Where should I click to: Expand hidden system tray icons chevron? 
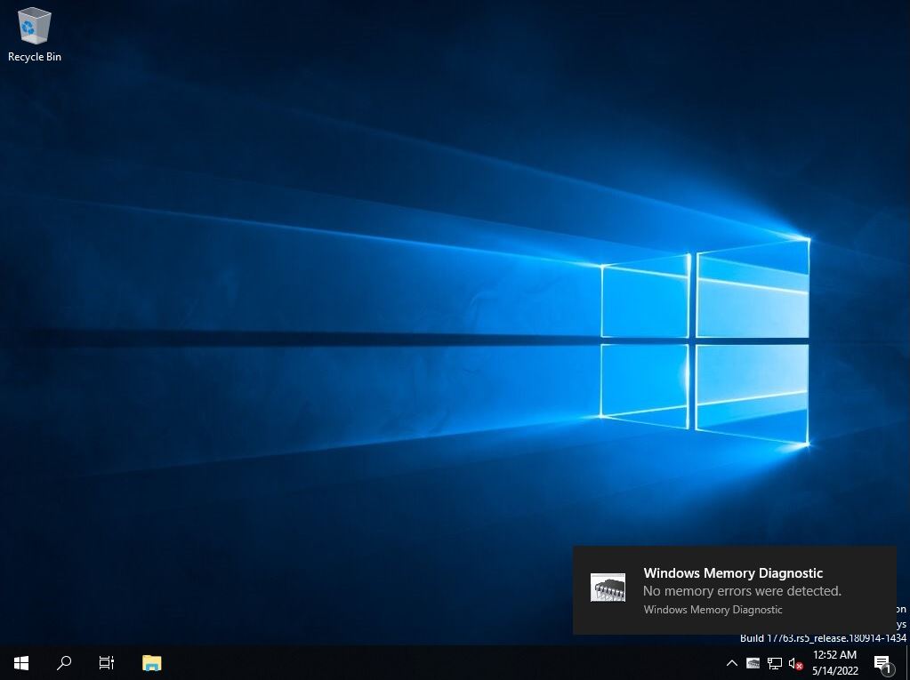pyautogui.click(x=732, y=663)
